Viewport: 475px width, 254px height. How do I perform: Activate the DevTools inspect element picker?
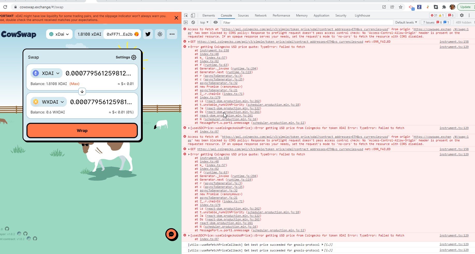(x=186, y=15)
